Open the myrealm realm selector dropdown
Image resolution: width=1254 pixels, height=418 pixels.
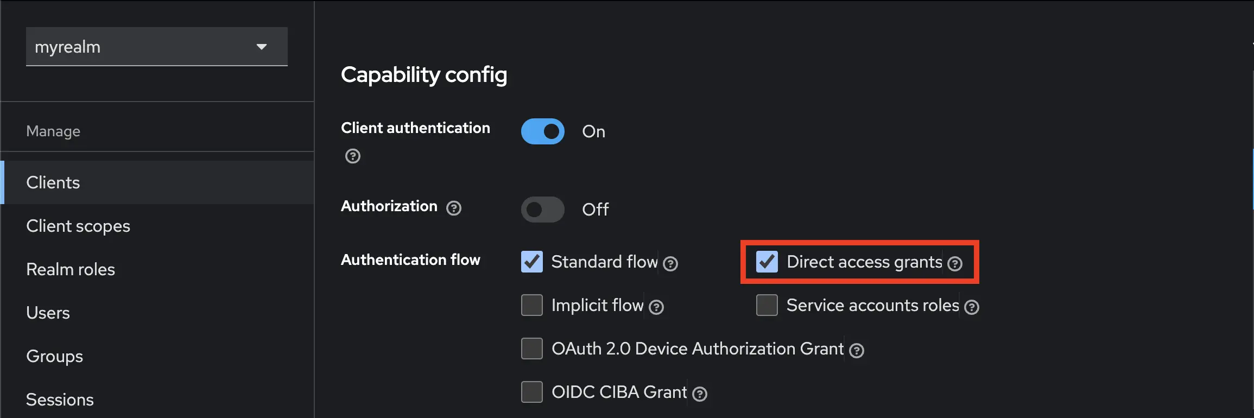156,47
